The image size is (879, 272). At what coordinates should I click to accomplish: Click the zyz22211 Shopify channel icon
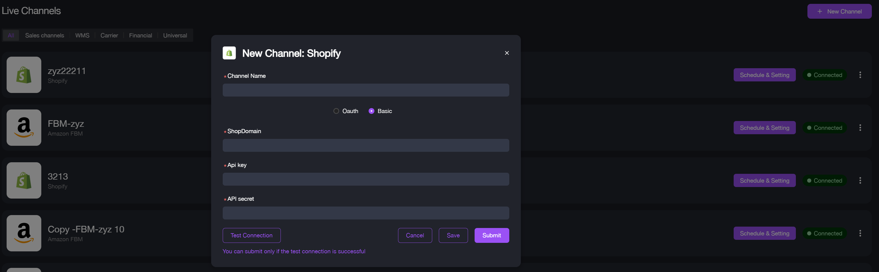point(24,75)
